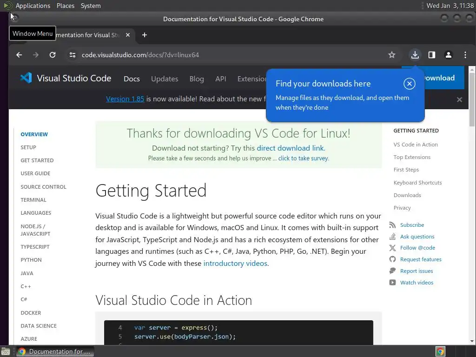Viewport: 476px width, 357px height.
Task: Select Updates in the site navigation
Action: pyautogui.click(x=165, y=79)
